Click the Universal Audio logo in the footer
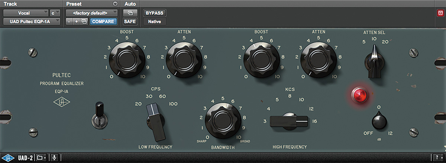 (9, 158)
